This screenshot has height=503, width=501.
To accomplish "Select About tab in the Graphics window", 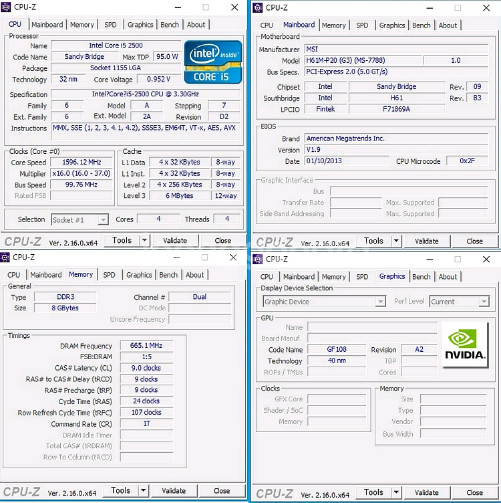I will pyautogui.click(x=448, y=277).
